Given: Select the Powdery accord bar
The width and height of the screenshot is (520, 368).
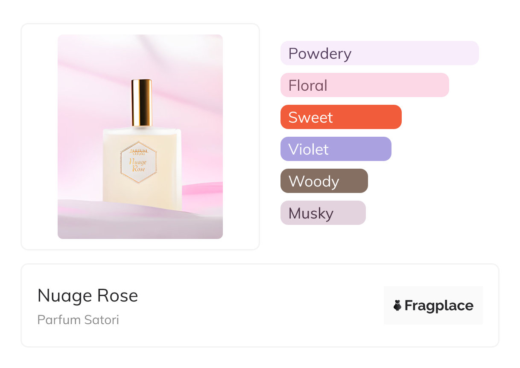Looking at the screenshot, I should pyautogui.click(x=379, y=53).
